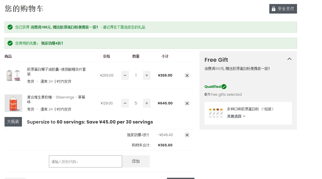Open the 胶原蛋白椰子油胶囊+玻尿酸精华片套装 product link

[x=56, y=72]
